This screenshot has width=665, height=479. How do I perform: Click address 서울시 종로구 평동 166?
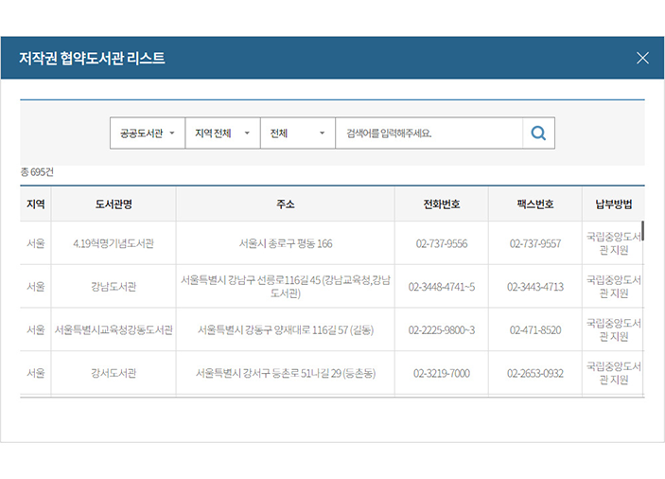tap(285, 243)
